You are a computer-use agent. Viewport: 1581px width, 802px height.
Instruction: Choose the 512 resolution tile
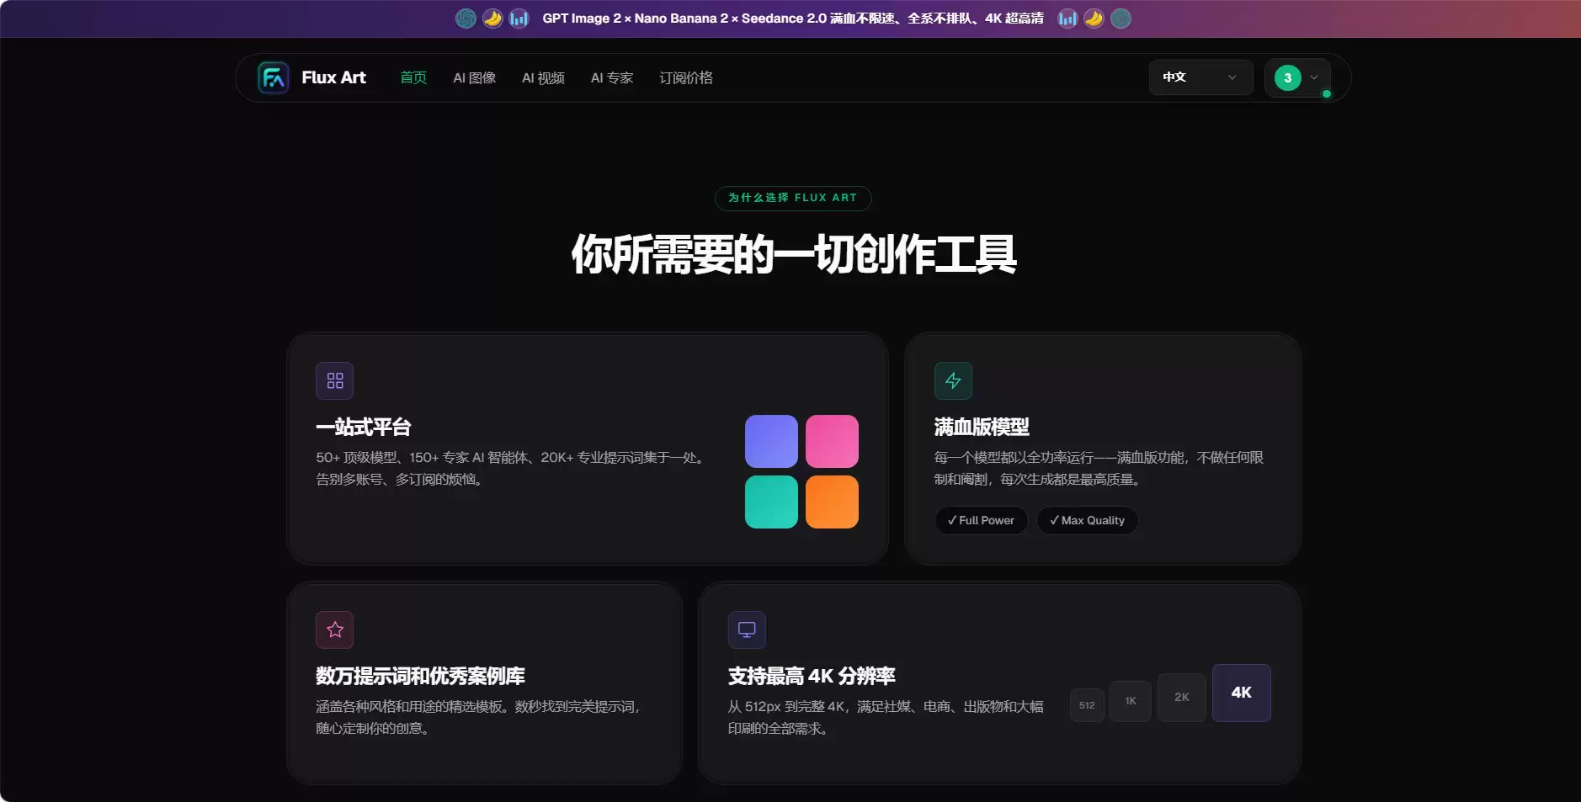coord(1087,705)
